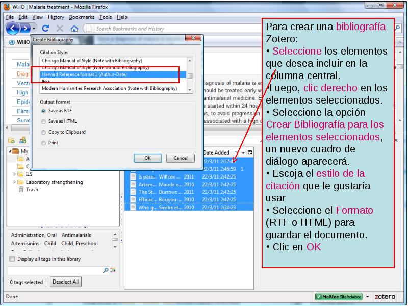Select Laboratory strengthening collection
The image size is (408, 306).
click(50, 182)
